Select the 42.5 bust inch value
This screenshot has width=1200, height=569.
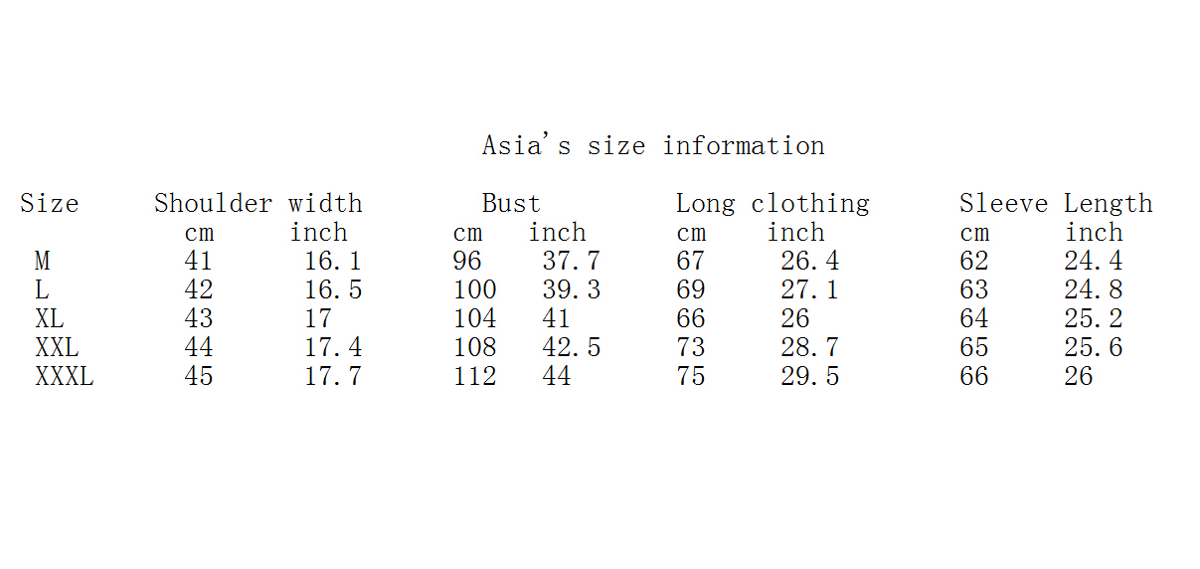(571, 348)
